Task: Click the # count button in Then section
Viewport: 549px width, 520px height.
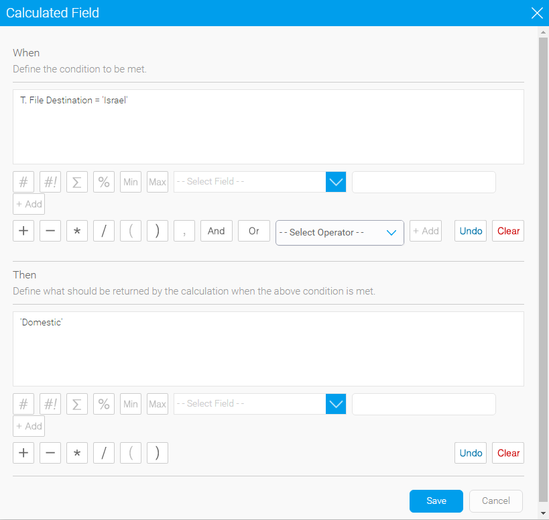Action: [x=23, y=404]
